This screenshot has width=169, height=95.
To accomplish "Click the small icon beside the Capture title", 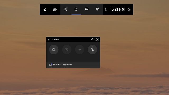I will (x=49, y=40).
